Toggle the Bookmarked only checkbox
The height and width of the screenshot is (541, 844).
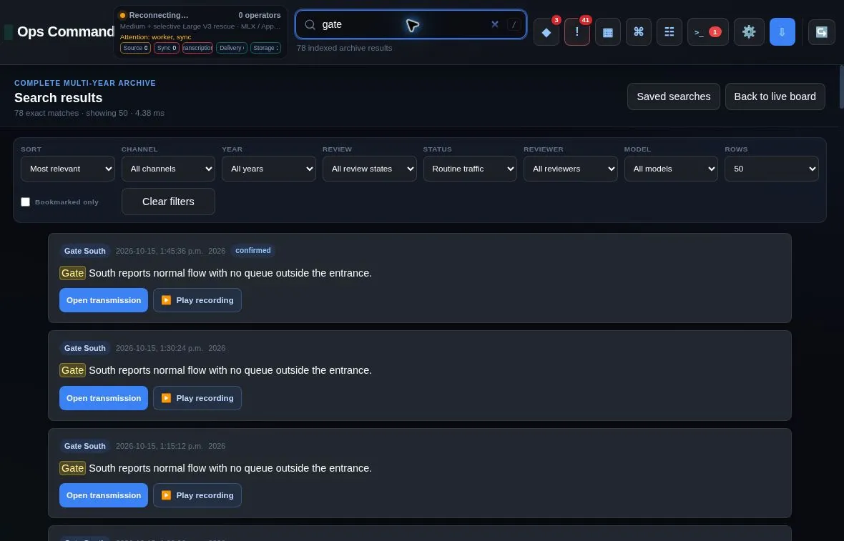[25, 202]
